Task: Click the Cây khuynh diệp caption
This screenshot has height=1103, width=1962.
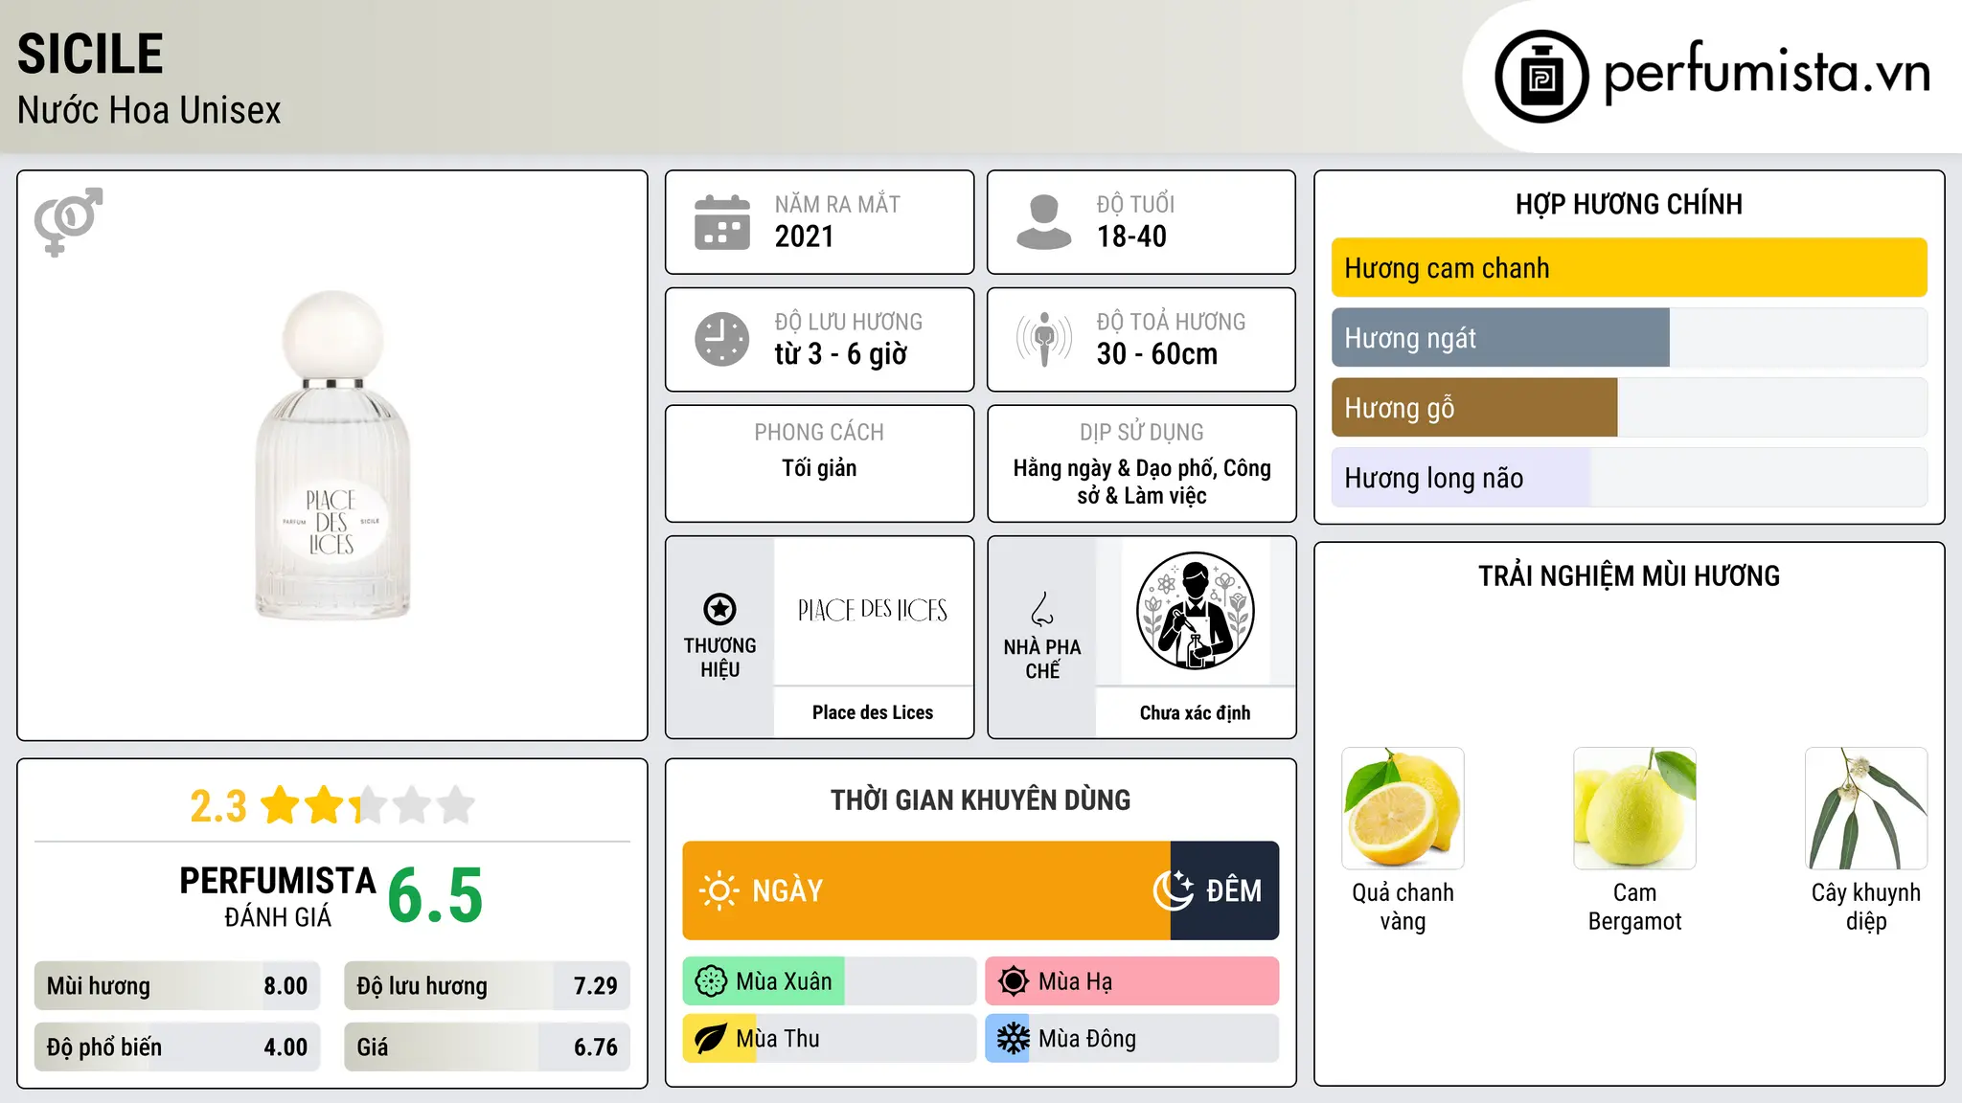Action: pyautogui.click(x=1866, y=907)
